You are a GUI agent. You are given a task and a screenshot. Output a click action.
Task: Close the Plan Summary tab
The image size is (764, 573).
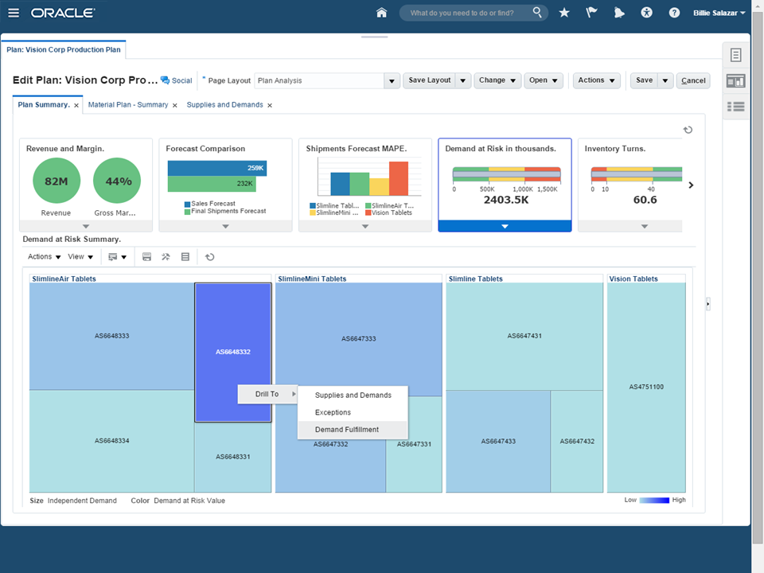(x=76, y=105)
